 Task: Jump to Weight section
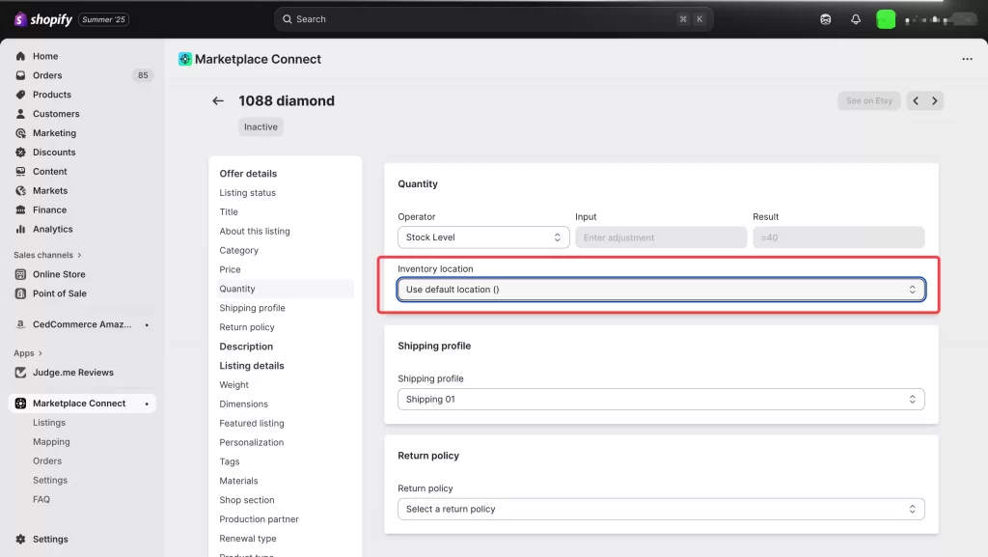(x=233, y=385)
